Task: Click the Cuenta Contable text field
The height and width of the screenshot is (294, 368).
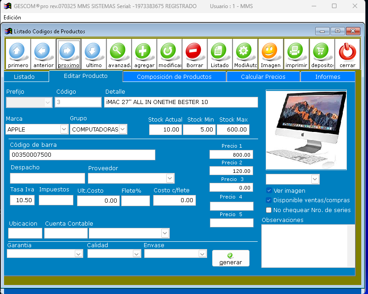Action: click(66, 233)
